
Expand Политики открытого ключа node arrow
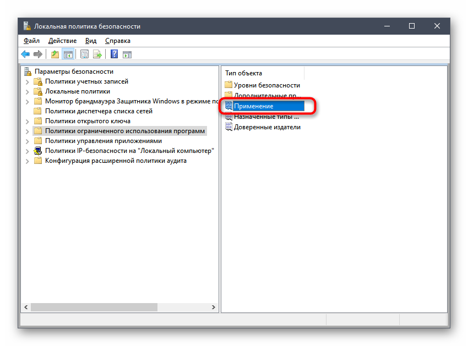pyautogui.click(x=28, y=121)
